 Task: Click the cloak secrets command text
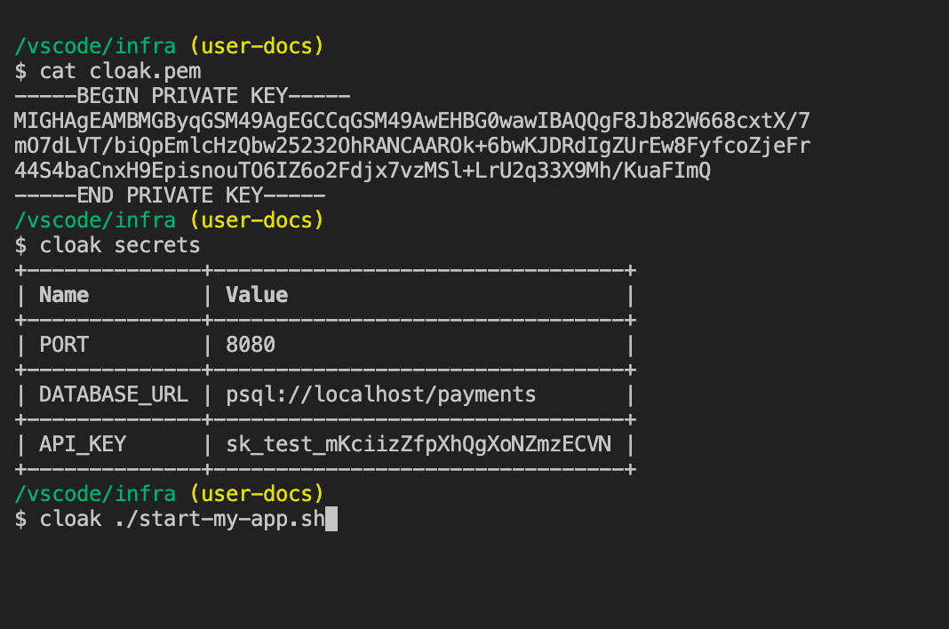pyautogui.click(x=120, y=245)
